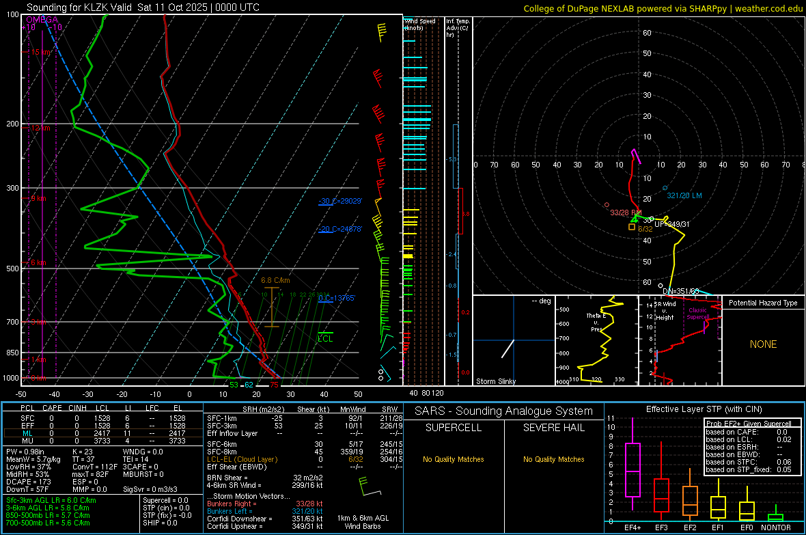Select the SFC parcel row
Image resolution: width=806 pixels, height=535 pixels.
click(x=102, y=418)
